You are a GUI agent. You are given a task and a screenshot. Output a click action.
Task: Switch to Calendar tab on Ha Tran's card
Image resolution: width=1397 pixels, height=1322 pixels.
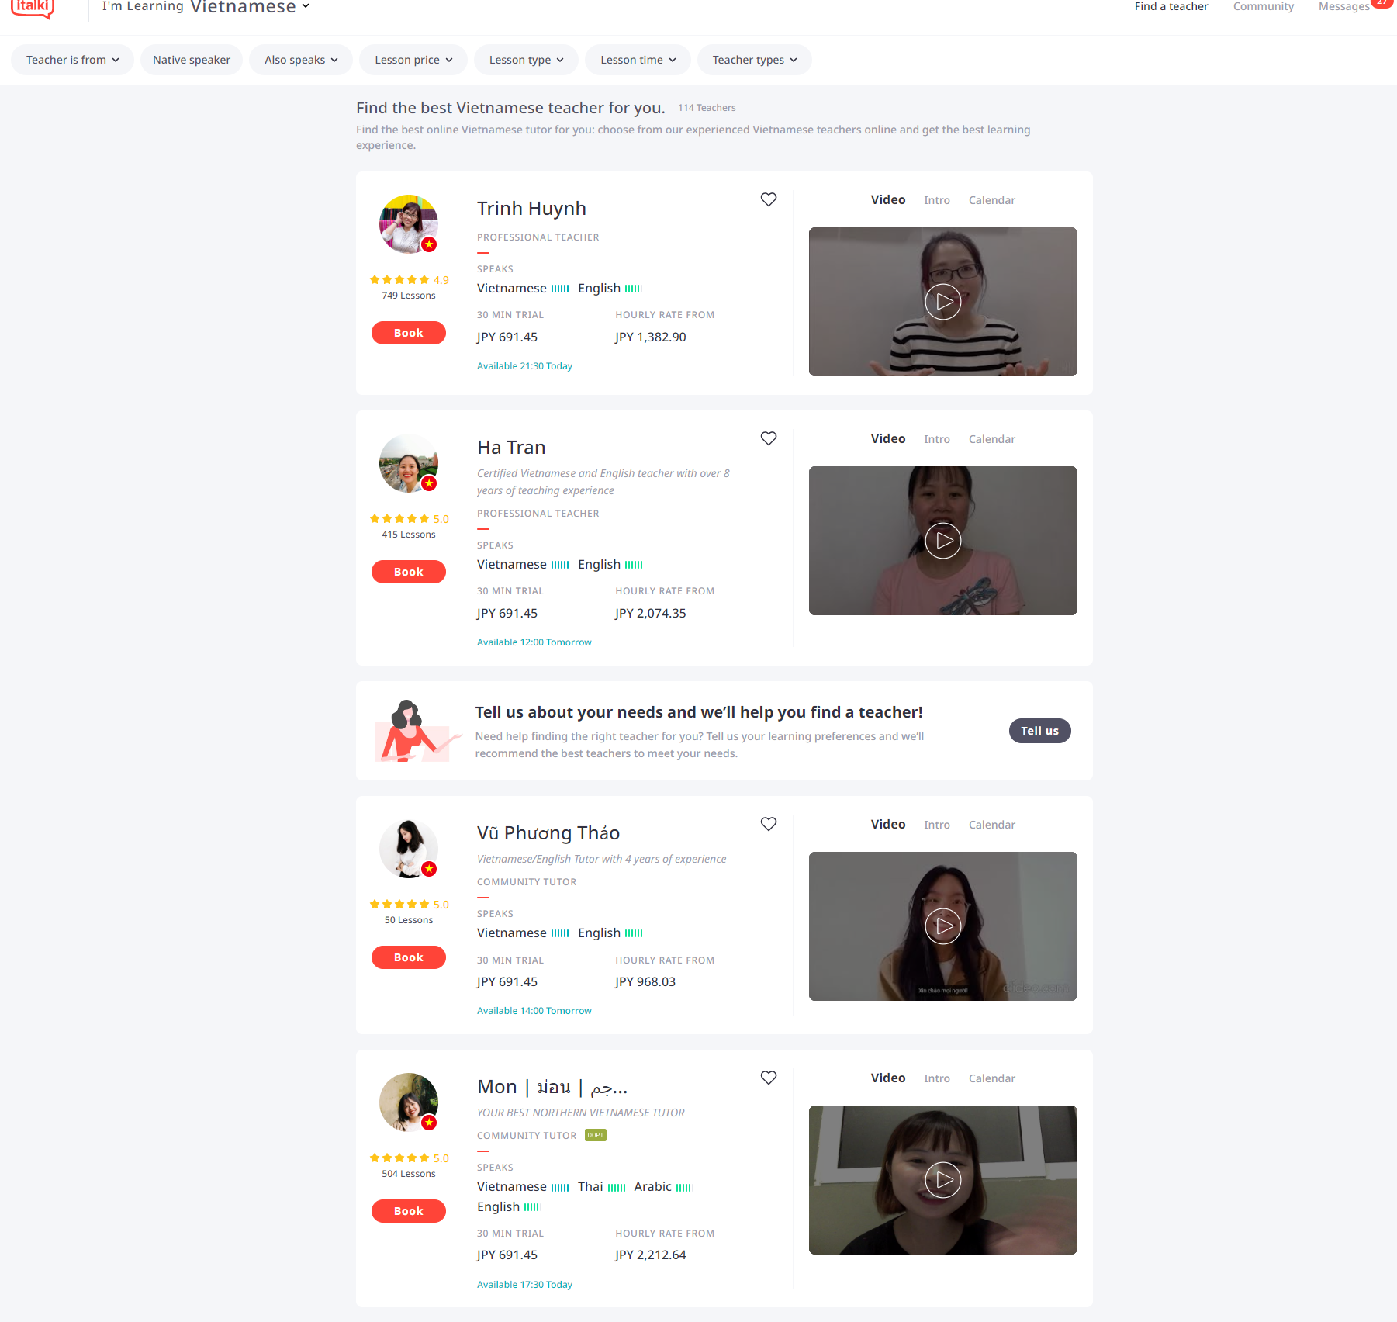[x=992, y=439]
